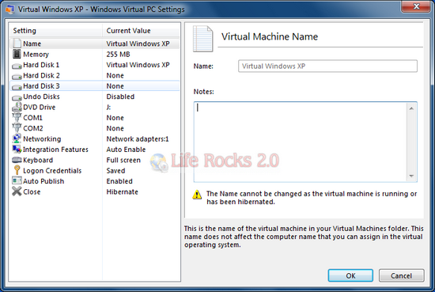435x292 pixels.
Task: Open the Networking settings
Action: point(95,138)
